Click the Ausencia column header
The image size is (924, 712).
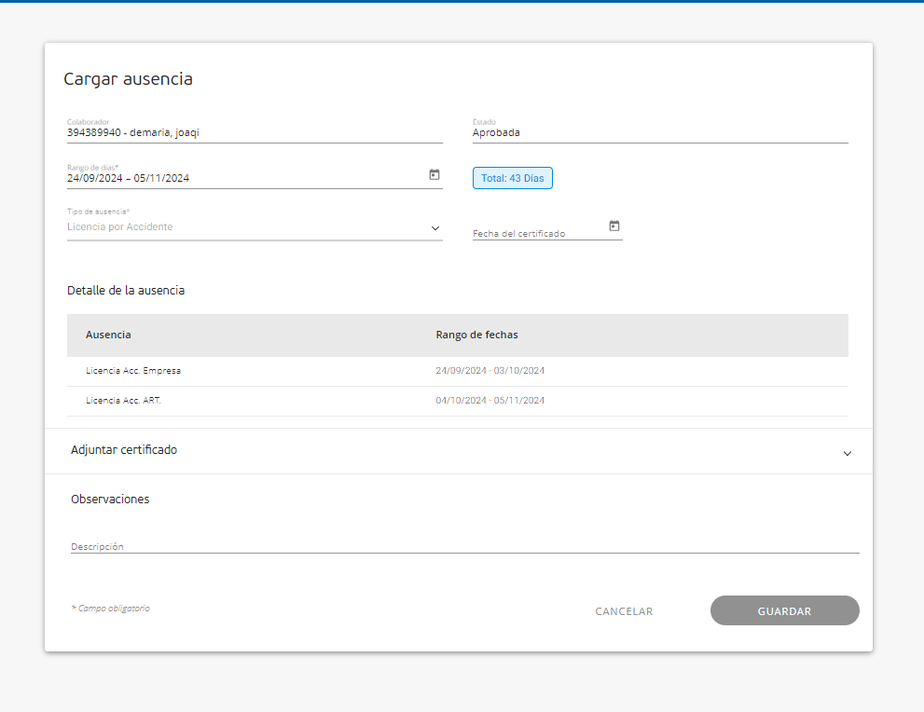pos(108,335)
